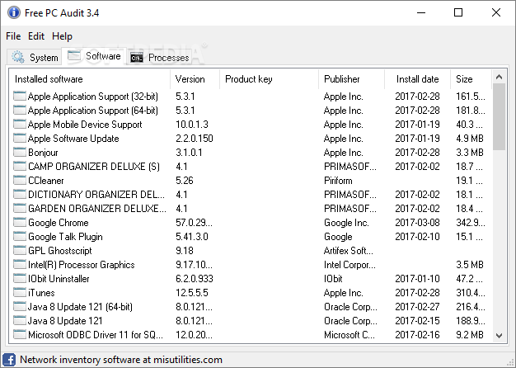The image size is (516, 368).
Task: Click install date 2017-02-27 for Java 64-bit
Action: 417,306
